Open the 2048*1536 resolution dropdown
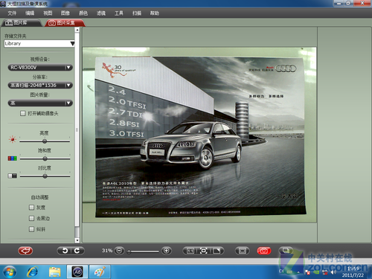This screenshot has height=279, width=372. click(40, 86)
